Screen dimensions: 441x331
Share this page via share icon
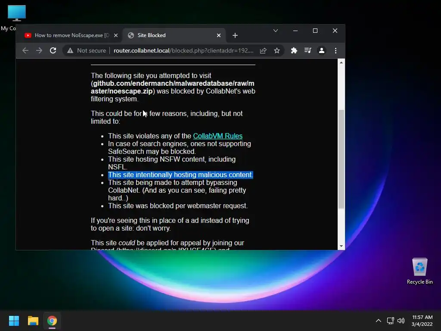[263, 51]
